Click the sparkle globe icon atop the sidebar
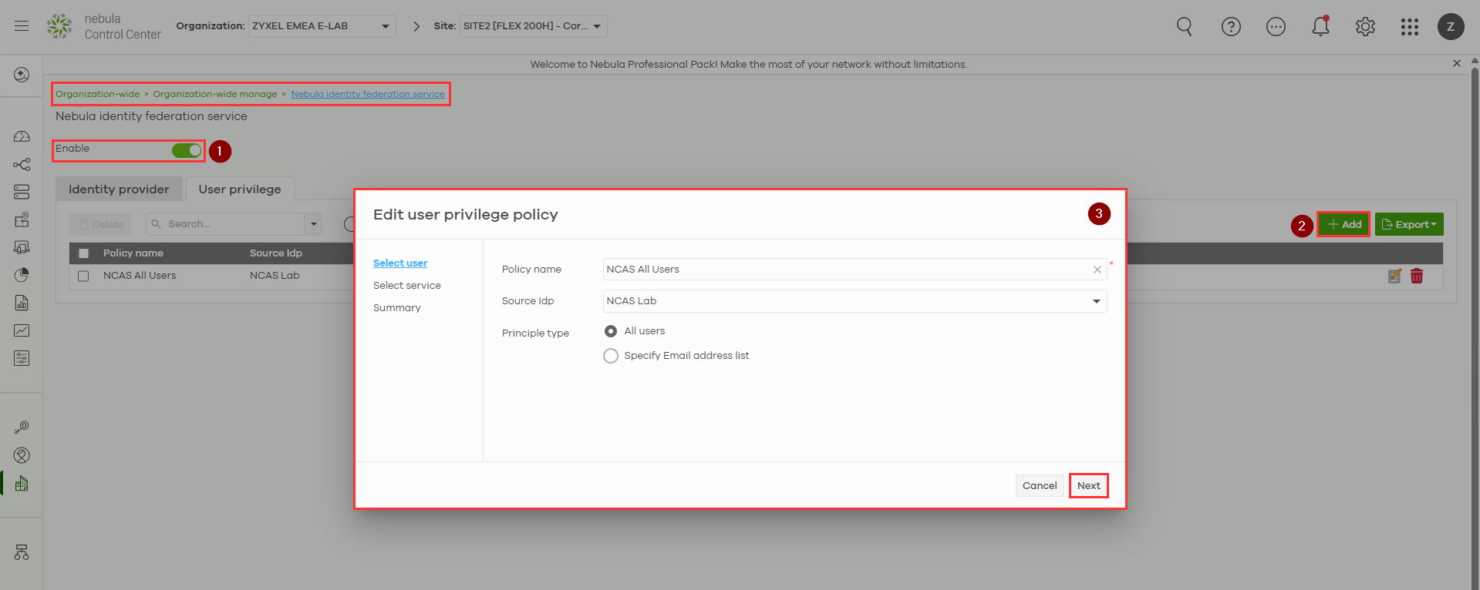Image resolution: width=1480 pixels, height=590 pixels. click(22, 75)
